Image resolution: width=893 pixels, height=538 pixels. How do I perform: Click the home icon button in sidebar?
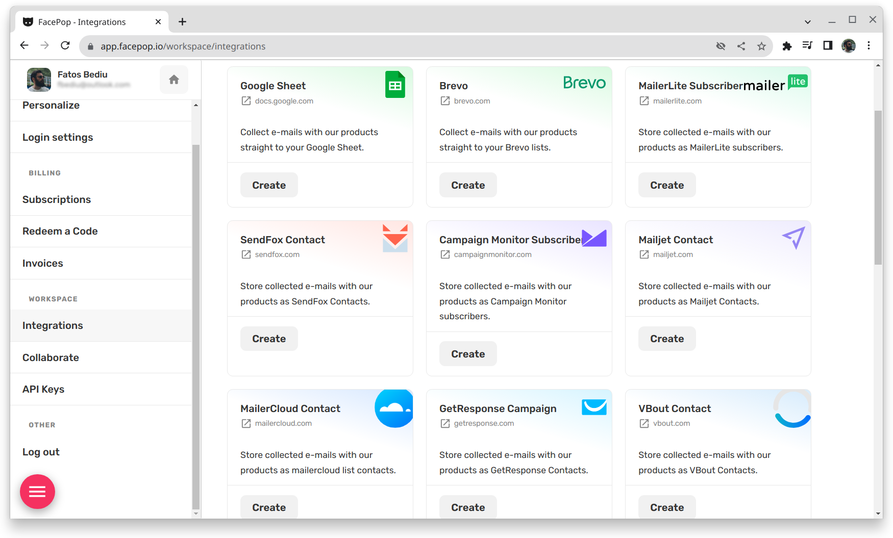pyautogui.click(x=174, y=80)
